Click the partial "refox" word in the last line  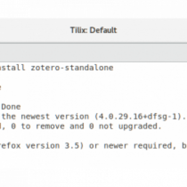point(10,146)
